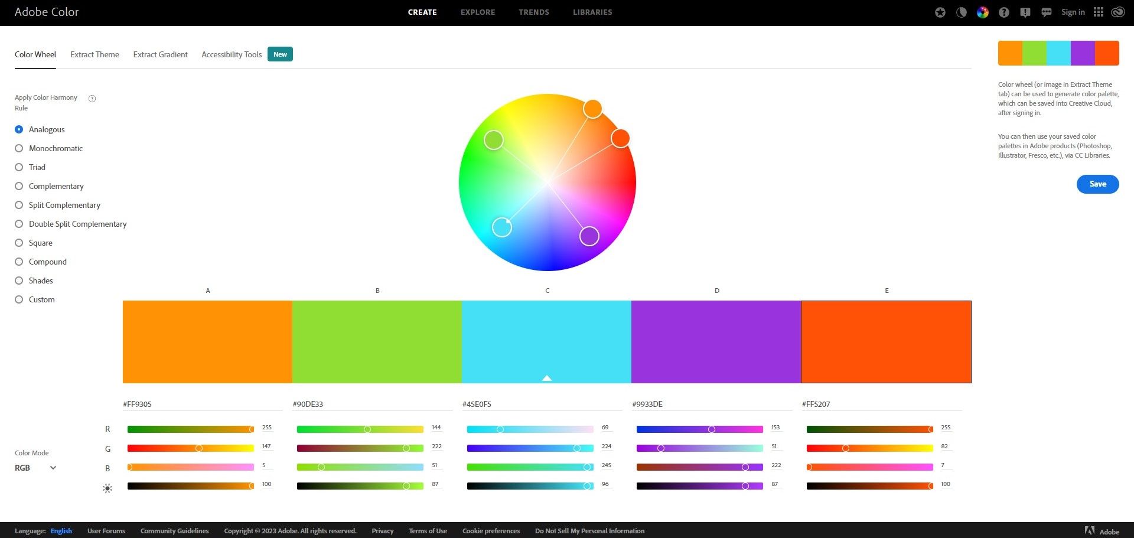
Task: Select the orange handle on the color wheel
Action: coord(592,109)
